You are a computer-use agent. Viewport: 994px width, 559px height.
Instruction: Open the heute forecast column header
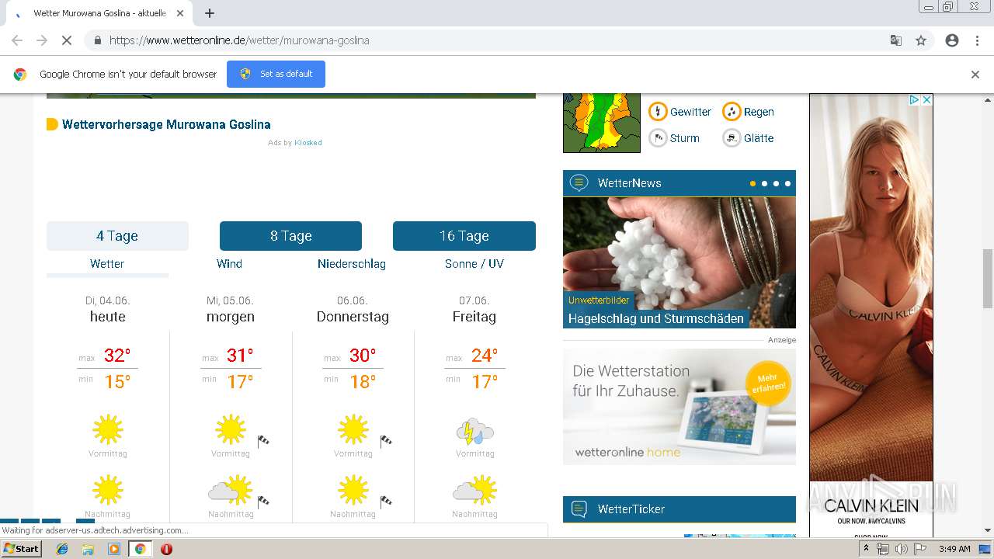click(x=108, y=309)
